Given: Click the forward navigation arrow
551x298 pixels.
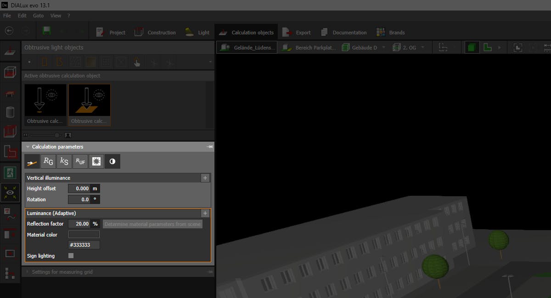Looking at the screenshot, I should point(26,31).
